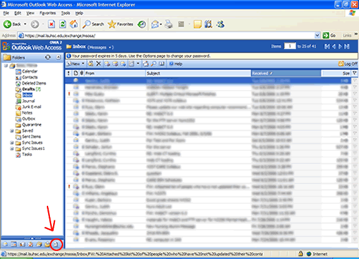Open the browser Back button history dropdown
The width and height of the screenshot is (359, 259).
click(x=25, y=24)
